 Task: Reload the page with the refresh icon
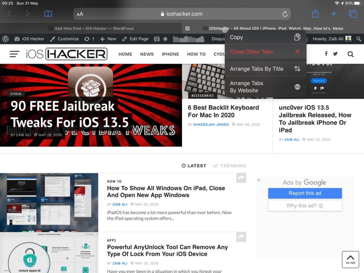pyautogui.click(x=285, y=14)
